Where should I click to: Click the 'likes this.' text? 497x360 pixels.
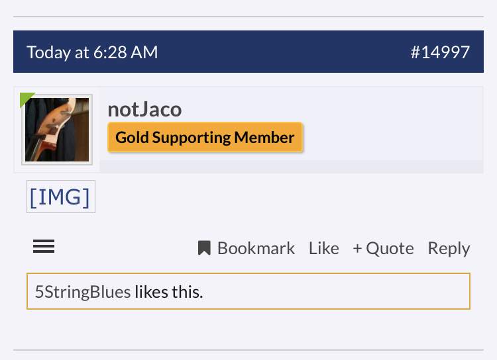coord(168,292)
